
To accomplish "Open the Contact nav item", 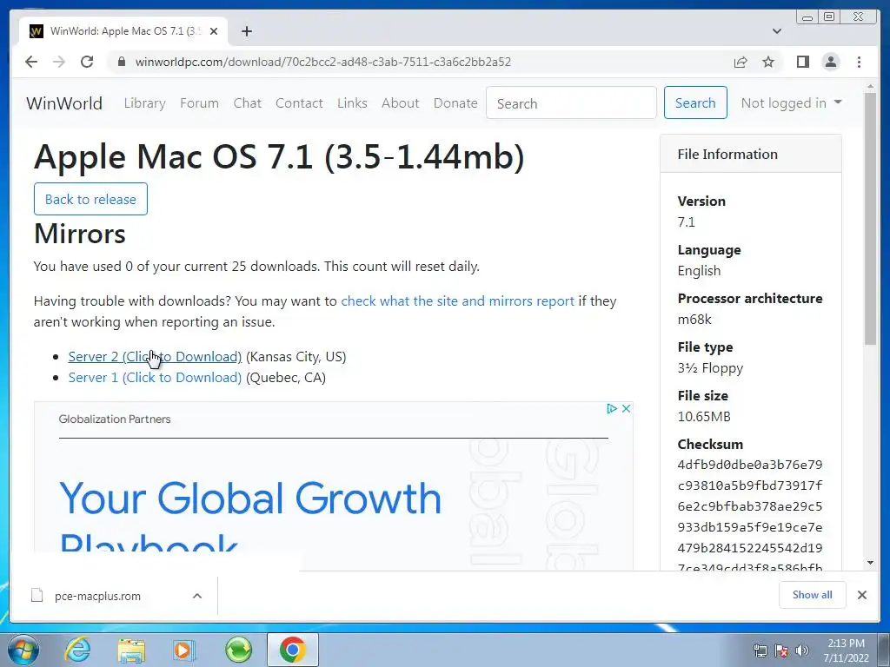I will [x=299, y=103].
